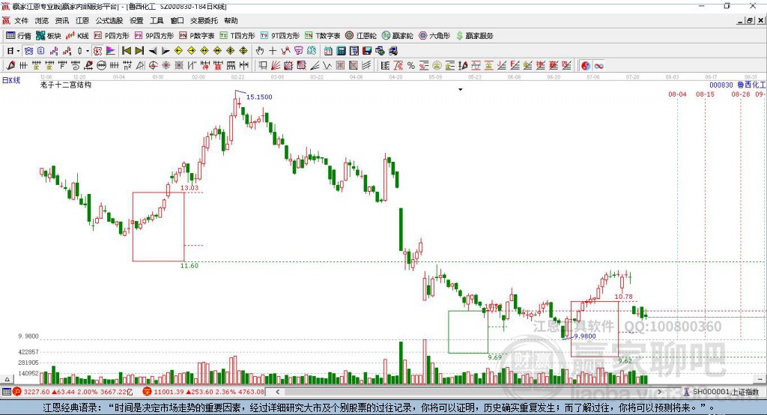
Task: Open the 工具 menu
Action: 157,20
